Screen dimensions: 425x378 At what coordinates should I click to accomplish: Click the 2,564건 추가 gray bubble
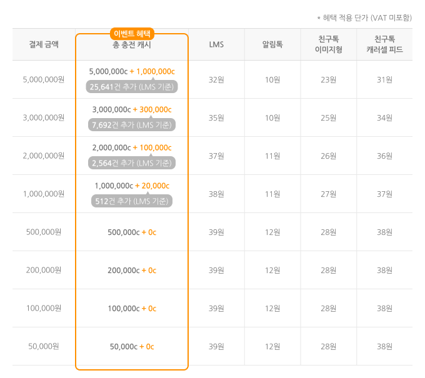point(132,163)
